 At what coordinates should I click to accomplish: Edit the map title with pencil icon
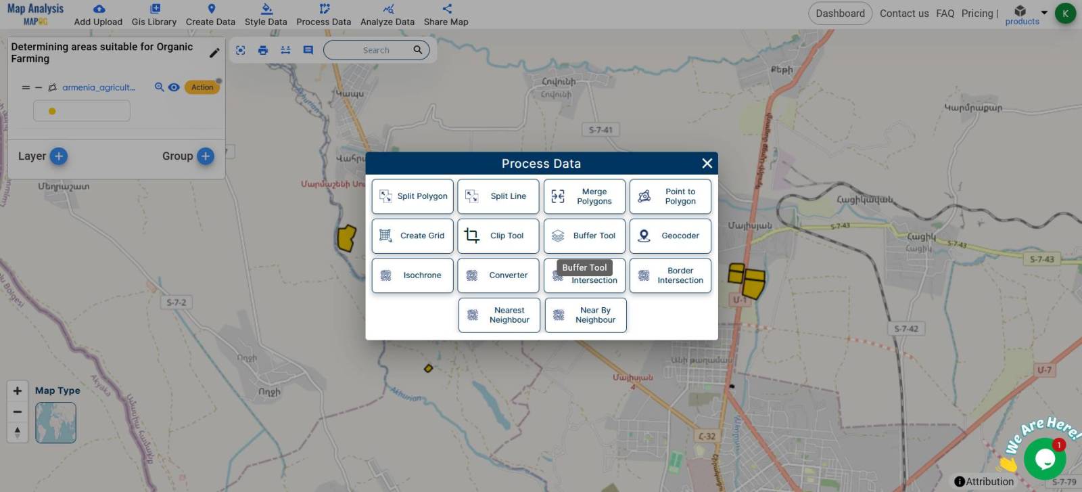[214, 53]
